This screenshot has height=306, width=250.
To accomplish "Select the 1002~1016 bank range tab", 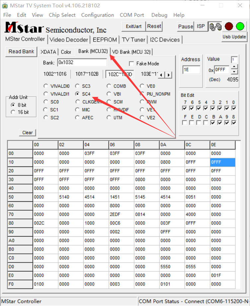I will tap(55, 74).
